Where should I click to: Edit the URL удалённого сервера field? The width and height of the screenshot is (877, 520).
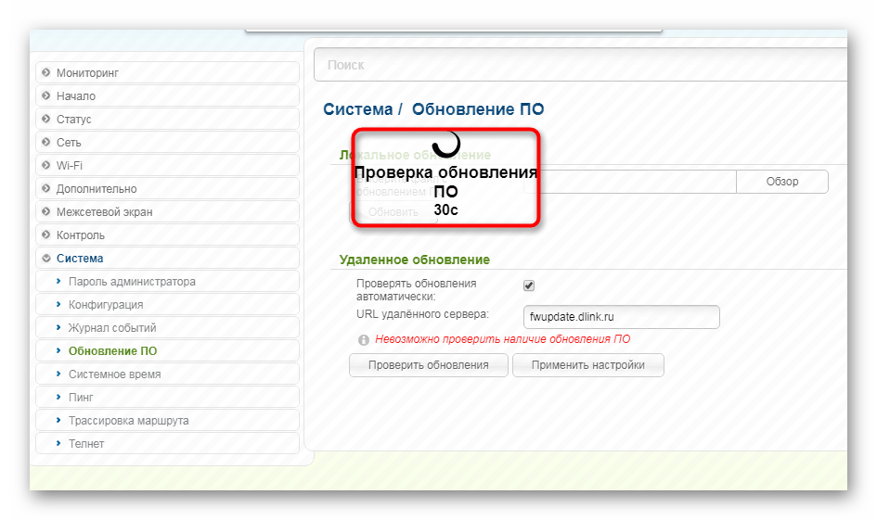pos(622,317)
